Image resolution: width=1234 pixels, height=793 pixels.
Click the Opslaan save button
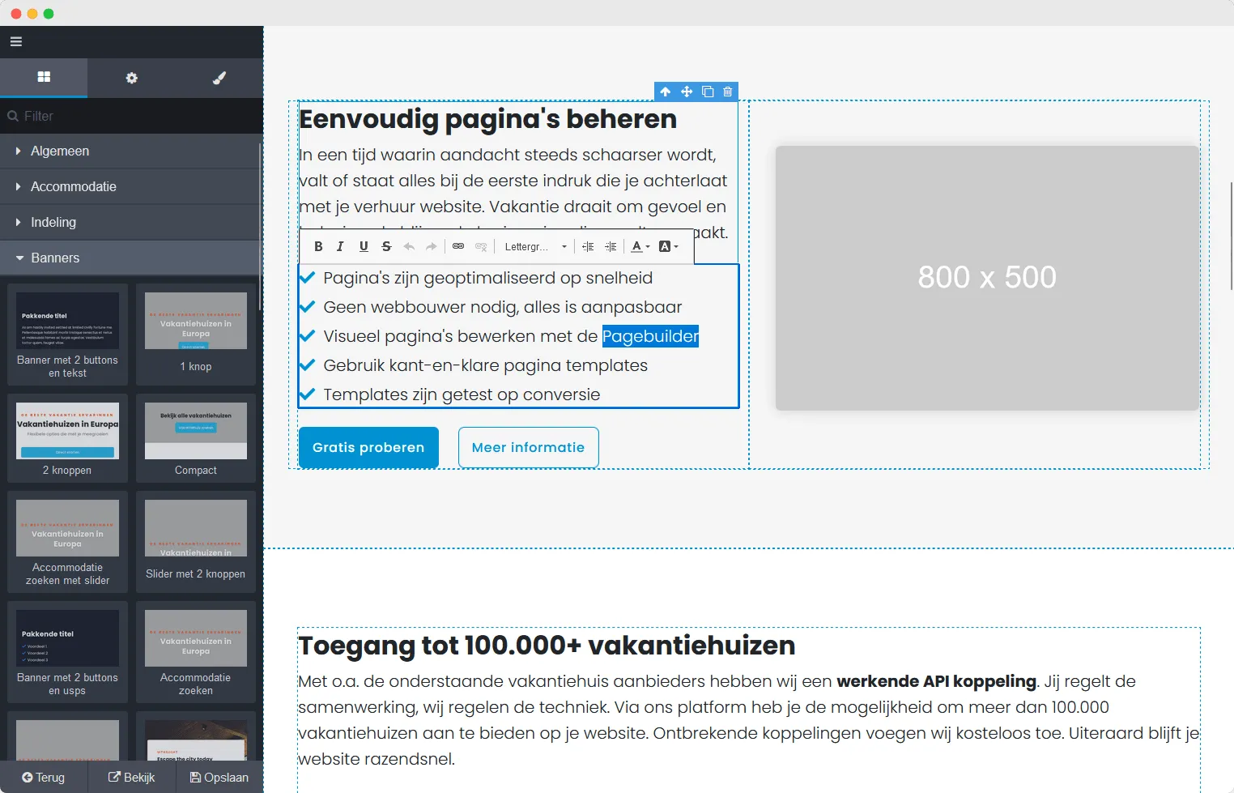219,778
